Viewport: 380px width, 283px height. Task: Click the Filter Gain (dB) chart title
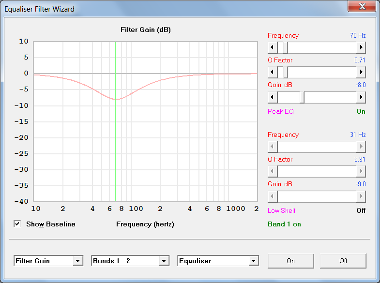coord(146,30)
